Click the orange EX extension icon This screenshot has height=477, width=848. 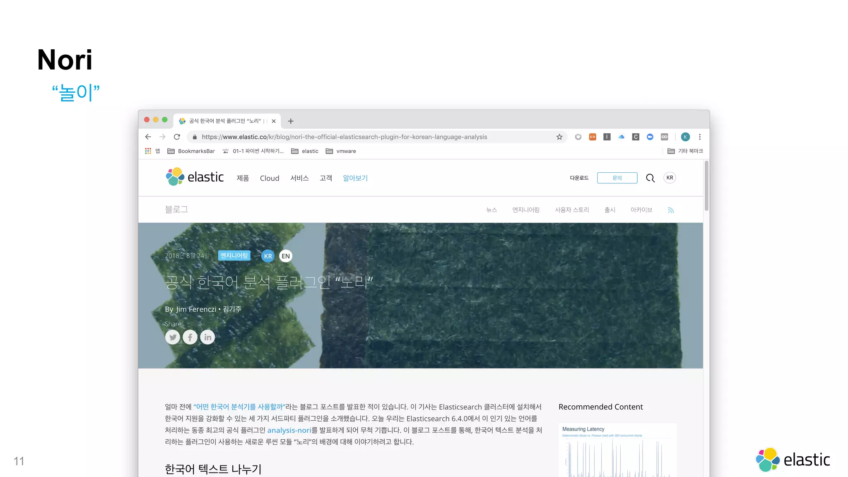click(x=593, y=137)
